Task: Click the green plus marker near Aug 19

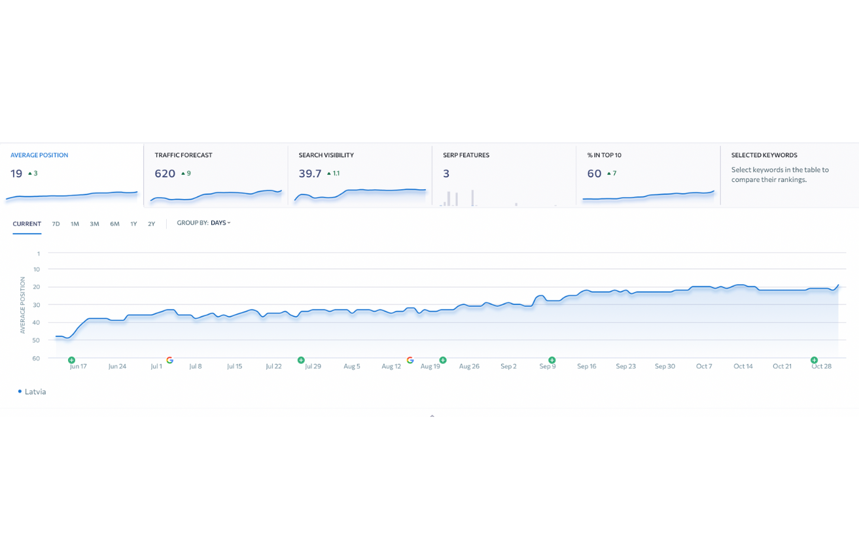Action: tap(443, 360)
